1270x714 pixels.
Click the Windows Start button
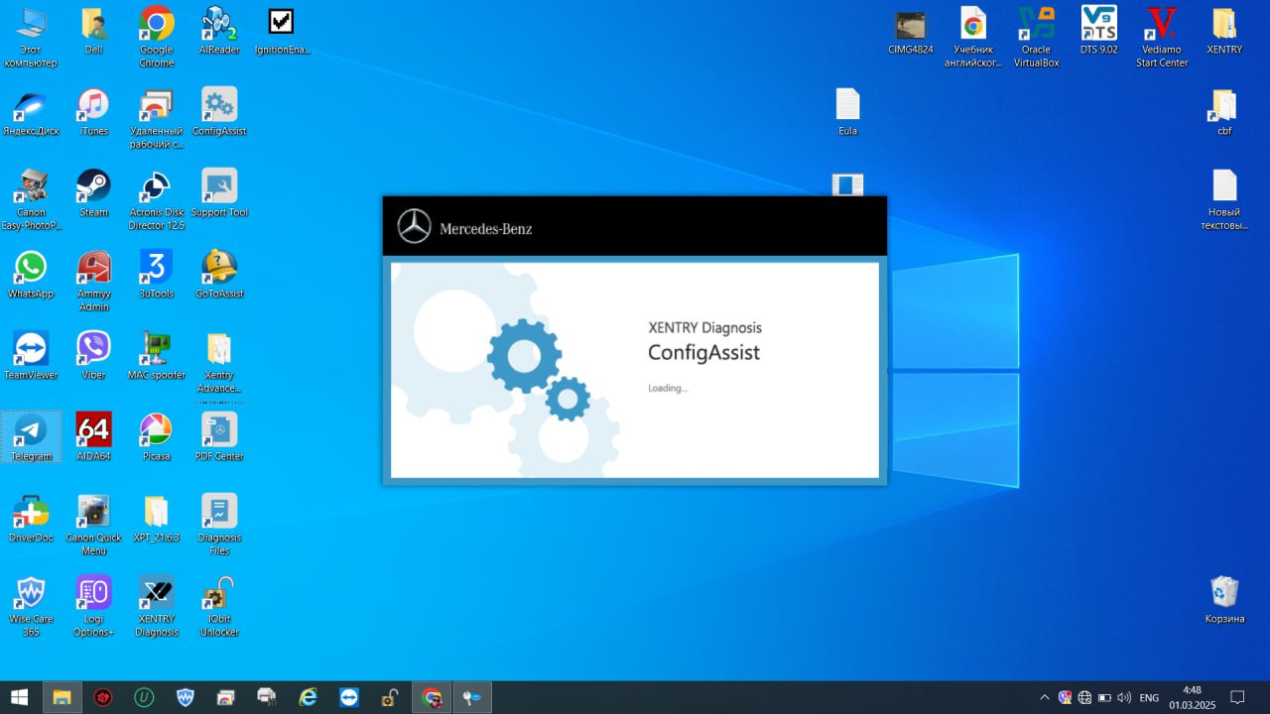(x=20, y=697)
